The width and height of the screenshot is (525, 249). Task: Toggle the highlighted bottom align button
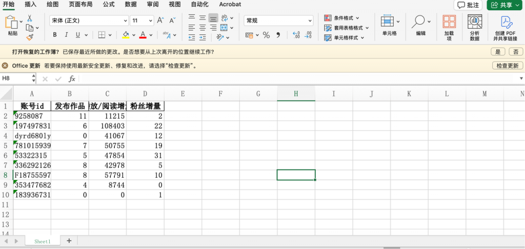point(213,18)
